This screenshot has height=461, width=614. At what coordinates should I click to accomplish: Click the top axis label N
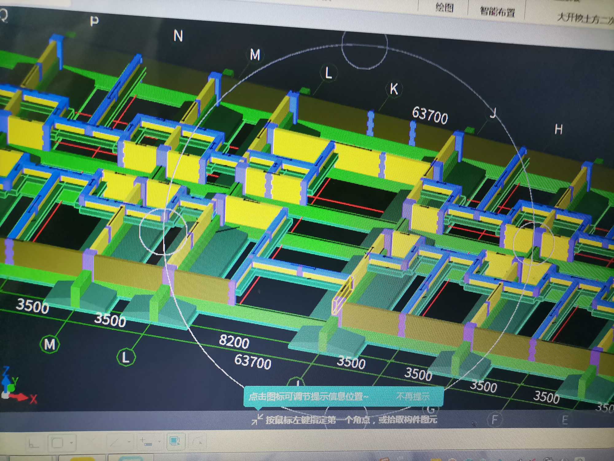(x=178, y=36)
